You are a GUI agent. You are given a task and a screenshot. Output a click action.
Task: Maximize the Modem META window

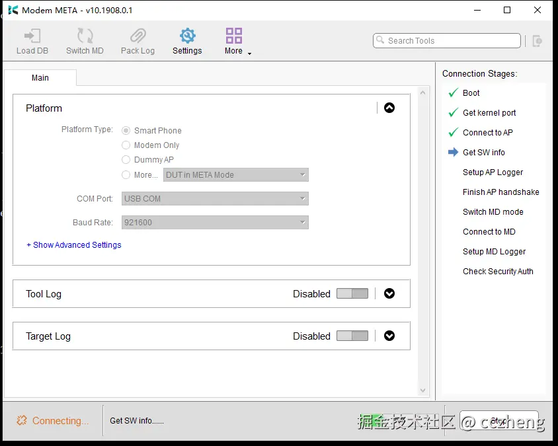507,10
